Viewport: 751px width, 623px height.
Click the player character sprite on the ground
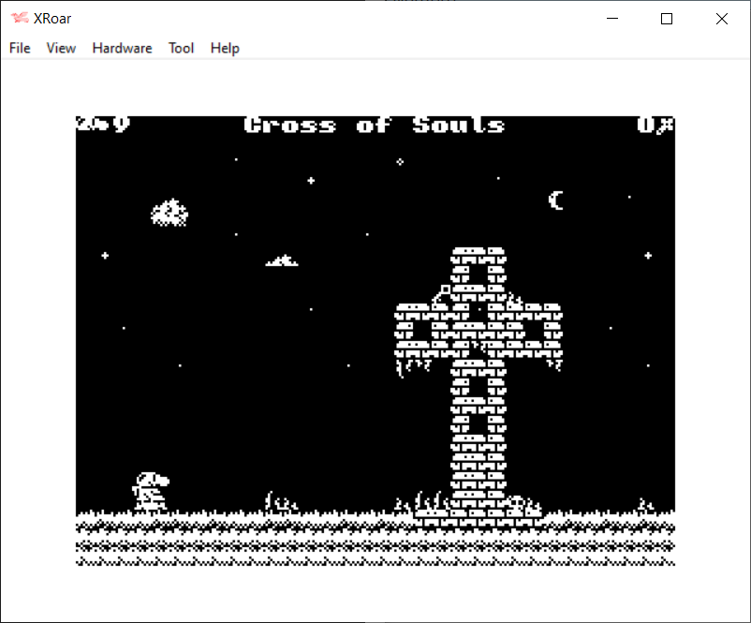[x=151, y=492]
